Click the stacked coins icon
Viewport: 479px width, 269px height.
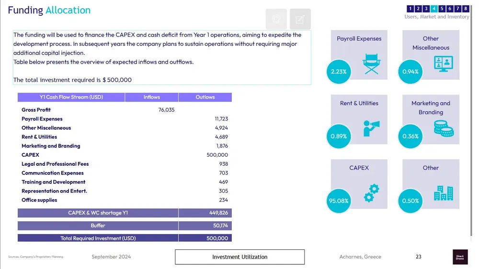[x=443, y=128]
